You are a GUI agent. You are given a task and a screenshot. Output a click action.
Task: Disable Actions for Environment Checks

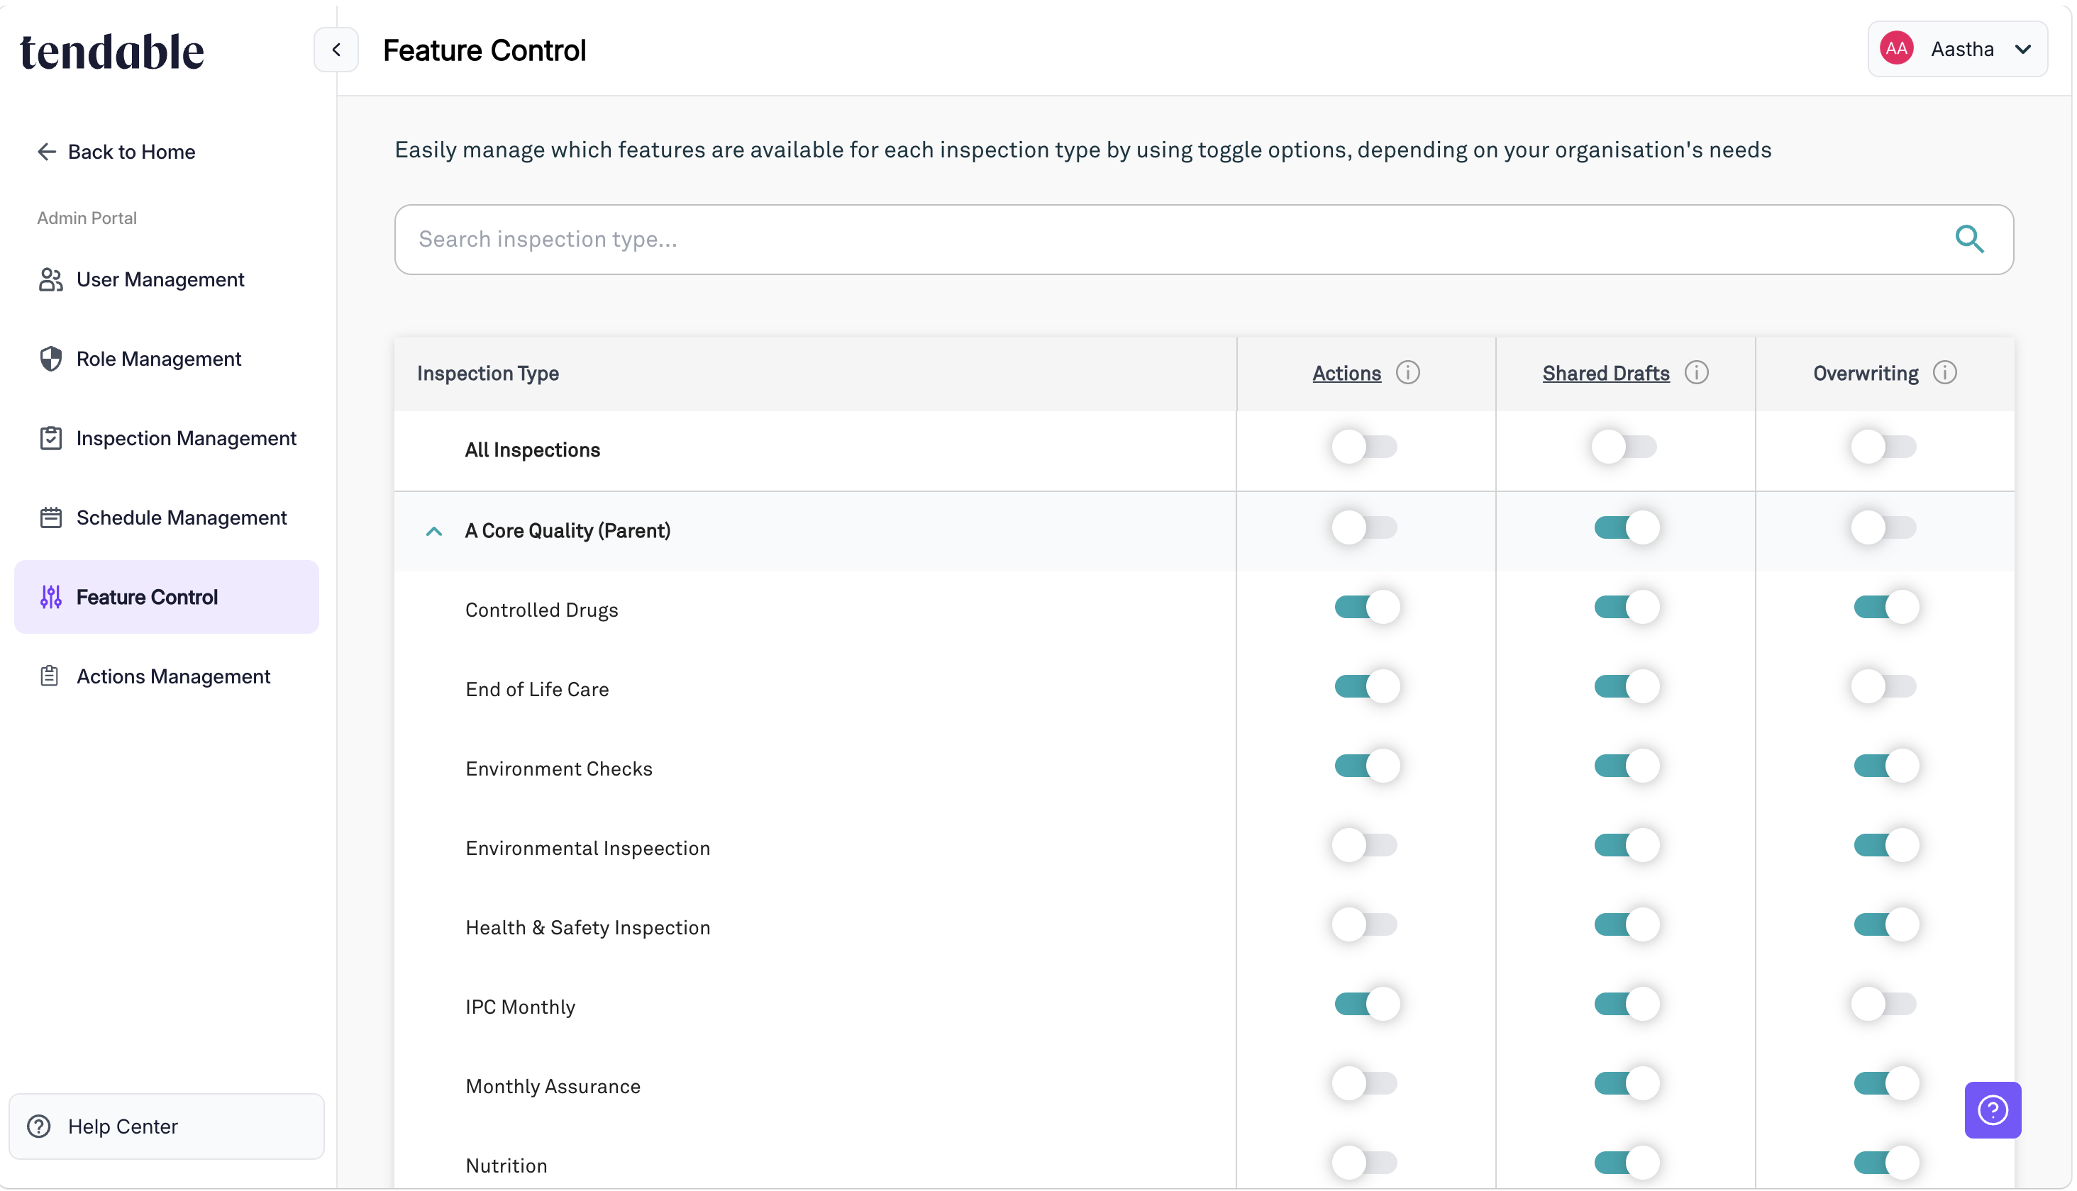(x=1368, y=766)
